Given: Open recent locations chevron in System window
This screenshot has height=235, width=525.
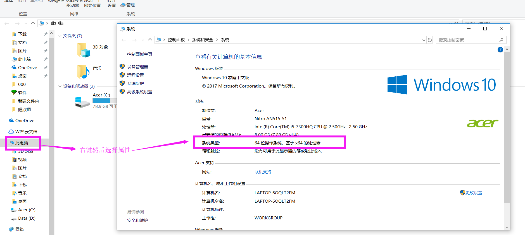Looking at the screenshot, I should pos(143,40).
